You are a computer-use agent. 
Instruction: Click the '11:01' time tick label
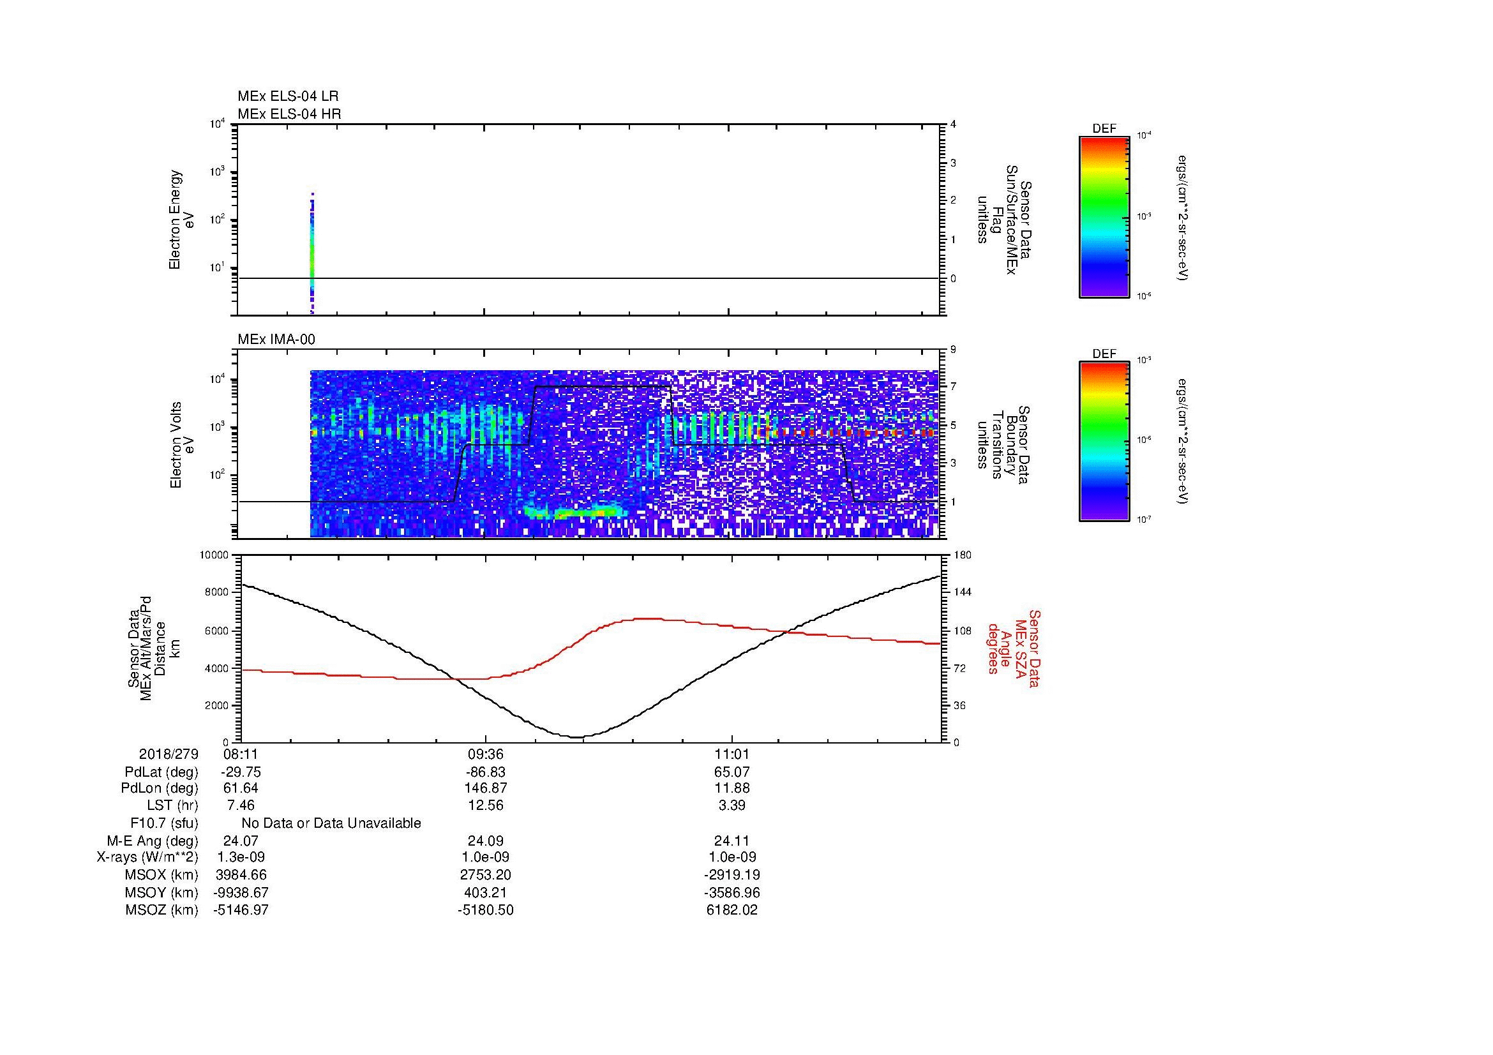point(732,754)
